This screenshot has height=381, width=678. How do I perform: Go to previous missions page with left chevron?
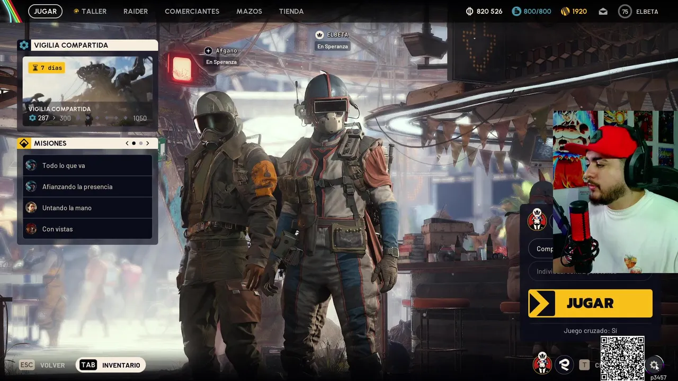coord(127,143)
